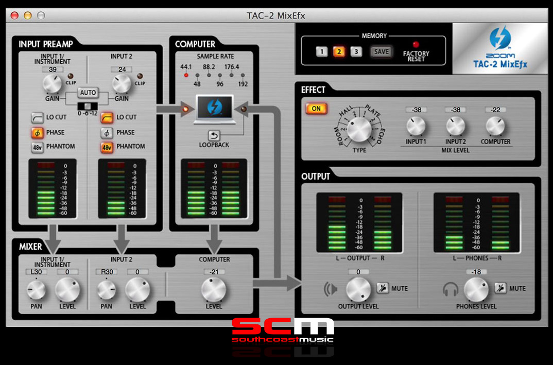
Task: Toggle Input 1 PHASE invert button
Action: 37,133
